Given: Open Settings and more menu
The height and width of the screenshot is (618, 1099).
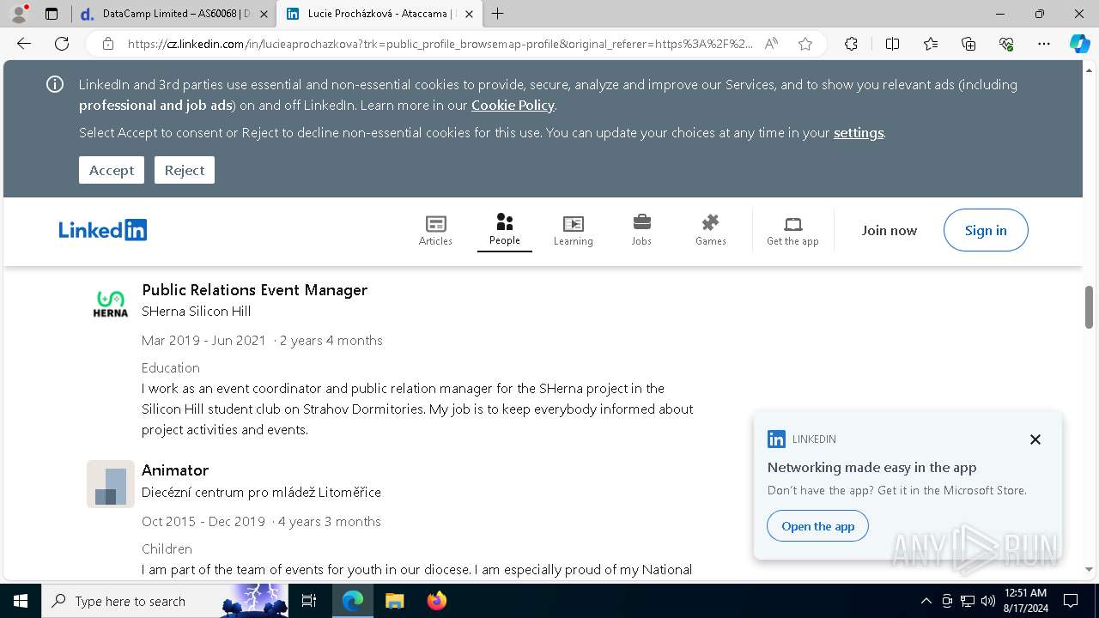Looking at the screenshot, I should click(x=1044, y=44).
